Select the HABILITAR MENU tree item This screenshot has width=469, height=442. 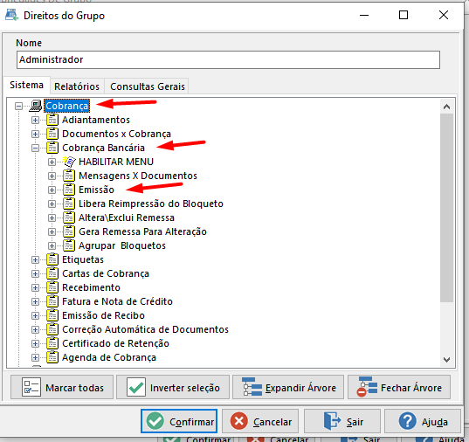coord(116,162)
